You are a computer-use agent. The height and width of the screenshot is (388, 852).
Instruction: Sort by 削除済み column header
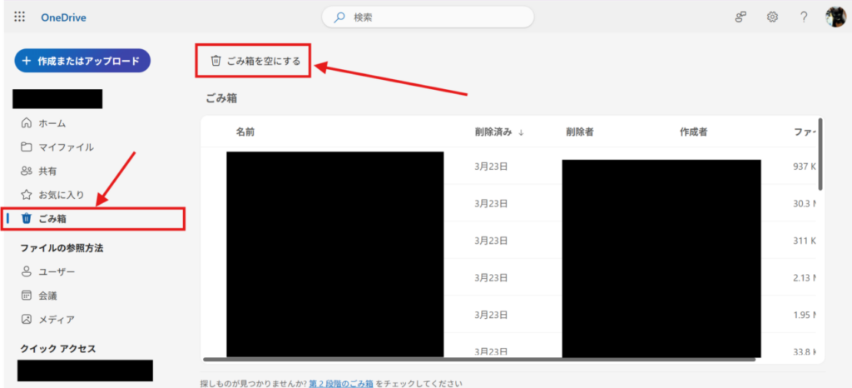pyautogui.click(x=492, y=132)
